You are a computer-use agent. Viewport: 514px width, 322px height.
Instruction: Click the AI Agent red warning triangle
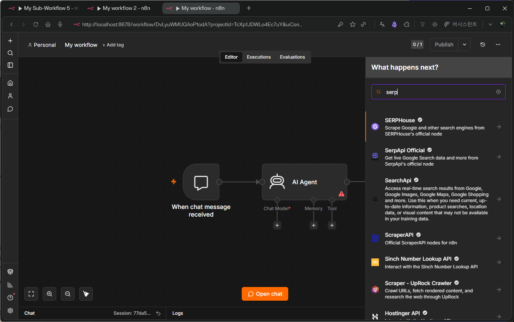click(x=341, y=194)
